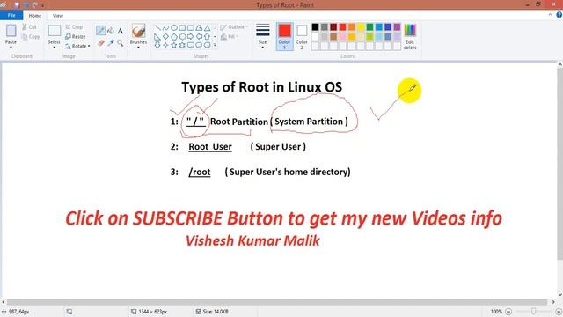
Task: Expand the Brushes dropdown arrow
Action: tap(138, 48)
